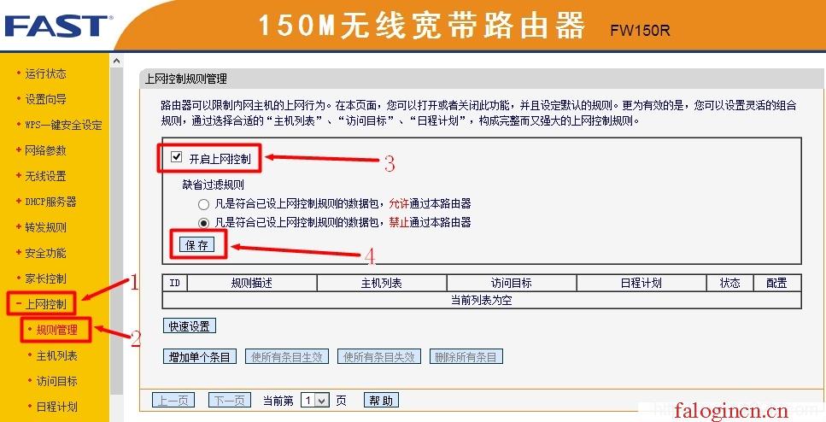Screen dimensions: 826x422
Task: Select 日程计划 submenu item
Action: [57, 407]
